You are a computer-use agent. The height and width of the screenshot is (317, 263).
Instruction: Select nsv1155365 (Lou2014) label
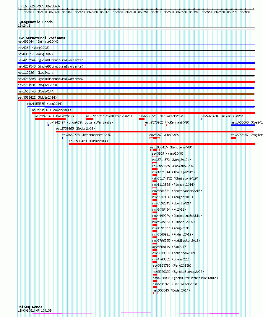click(x=45, y=104)
